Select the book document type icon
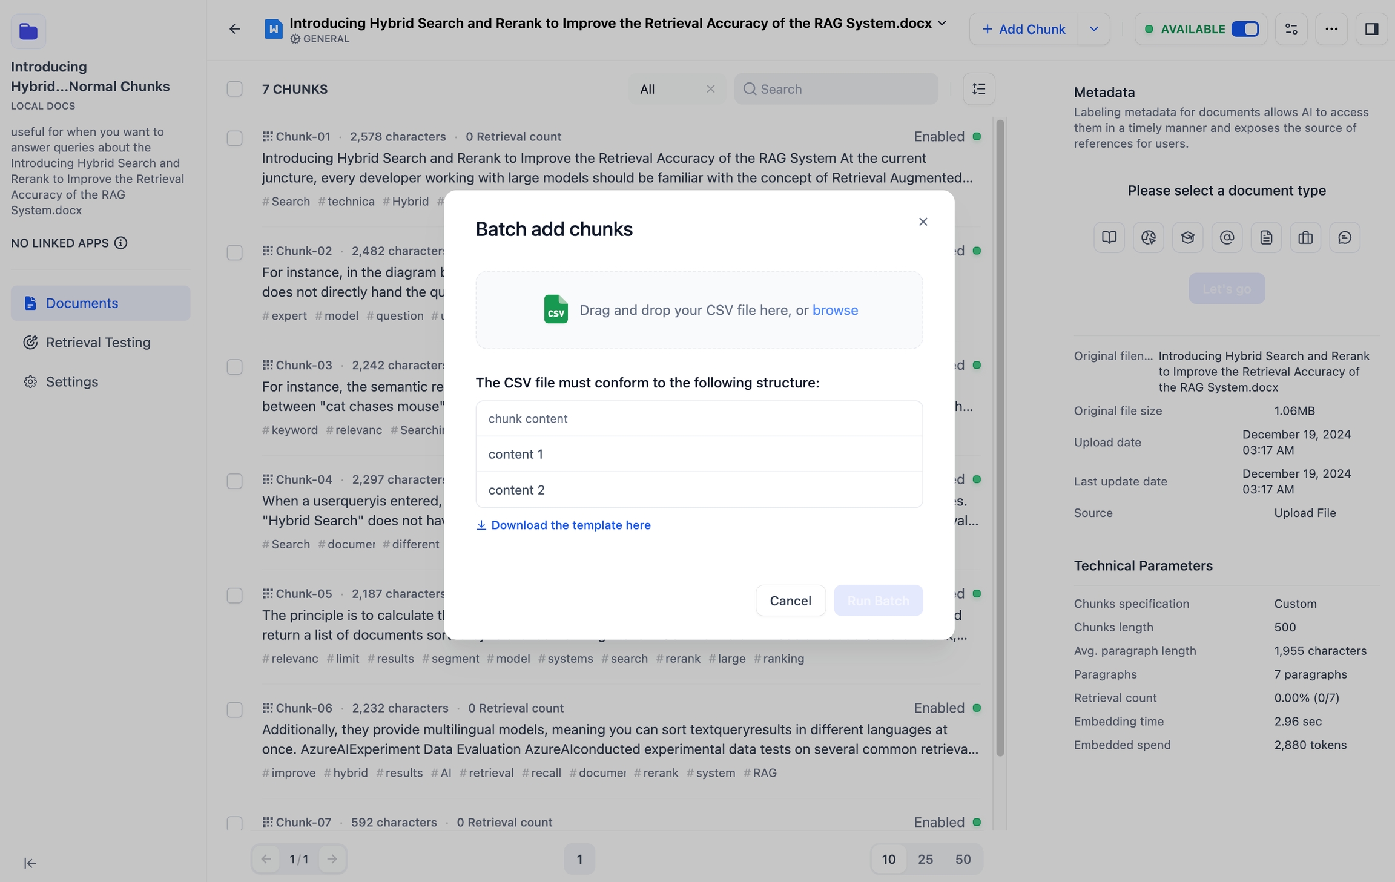1395x882 pixels. point(1109,237)
